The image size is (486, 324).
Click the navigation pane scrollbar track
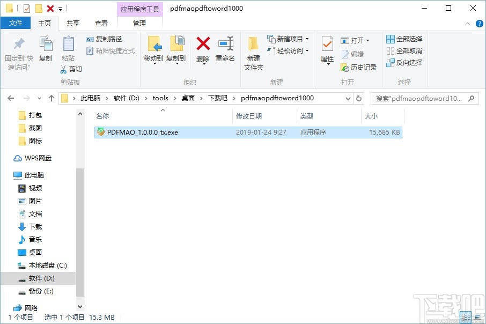[80, 143]
